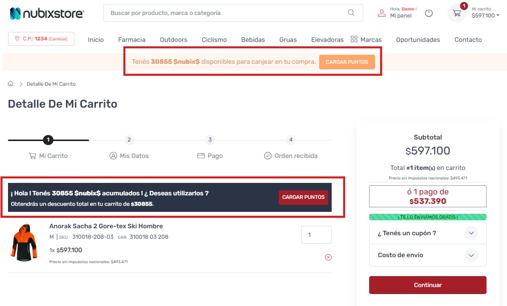This screenshot has width=507, height=306.
Task: Open the user account icon
Action: pos(382,13)
